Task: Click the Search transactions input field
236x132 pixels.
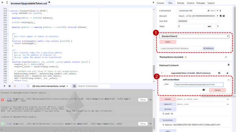Action: tap(93, 86)
